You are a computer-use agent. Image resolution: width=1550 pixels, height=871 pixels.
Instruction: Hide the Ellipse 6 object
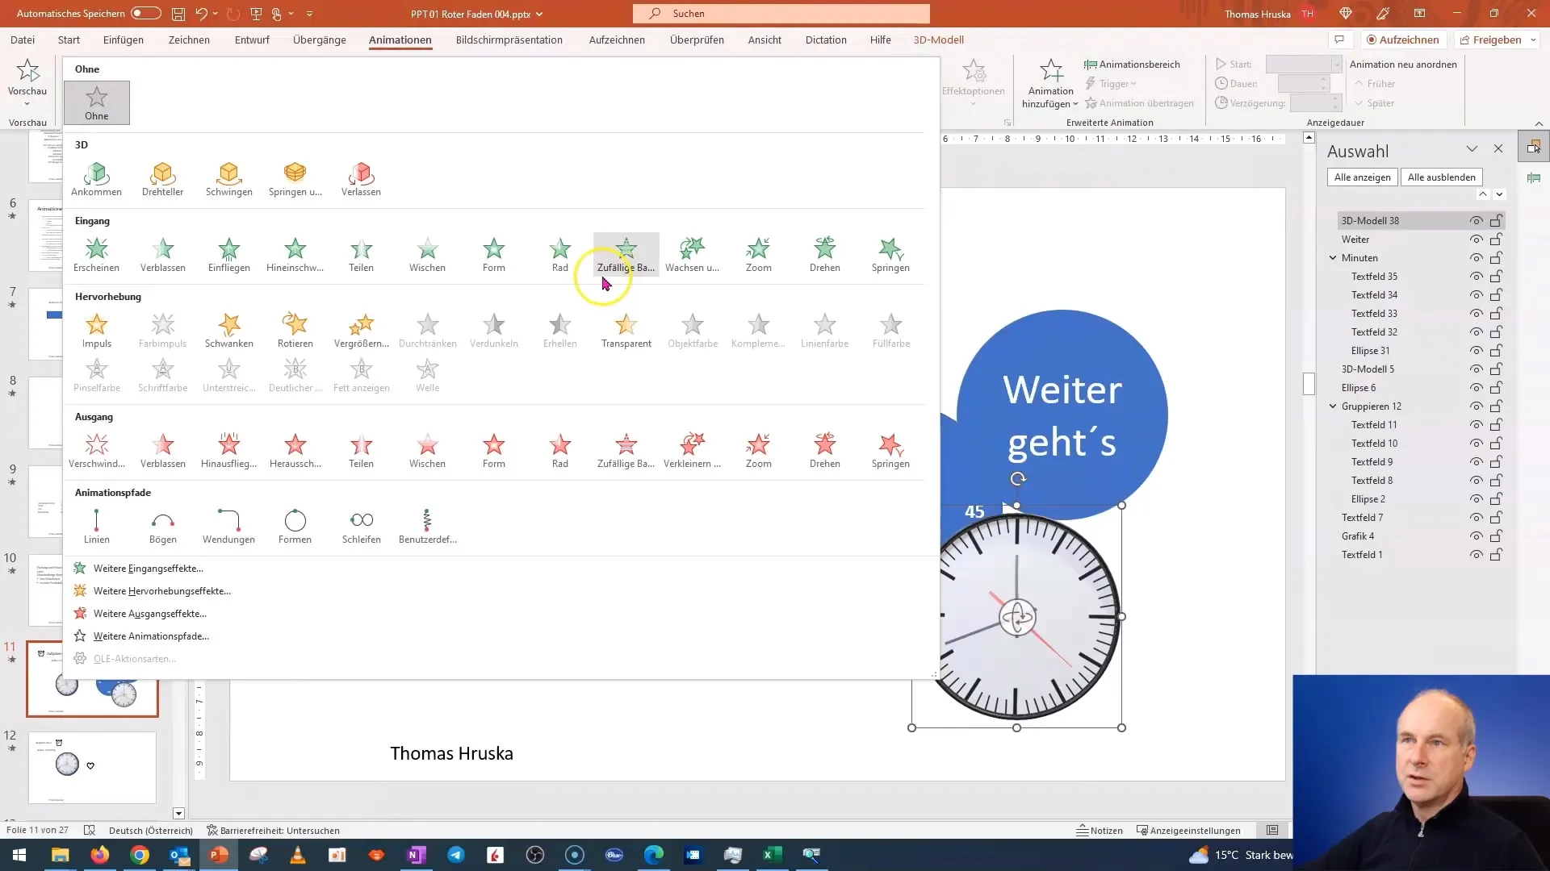1476,388
